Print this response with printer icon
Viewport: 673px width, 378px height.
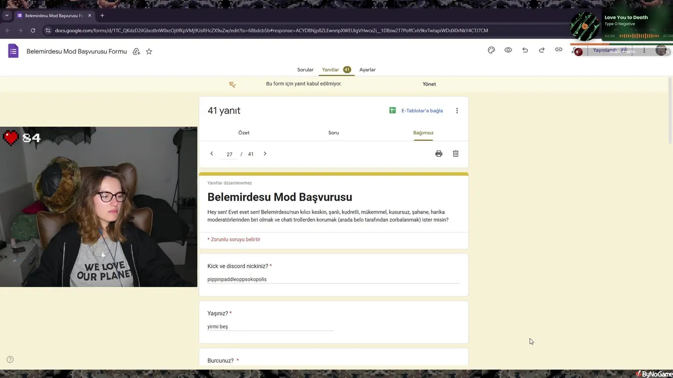[439, 154]
